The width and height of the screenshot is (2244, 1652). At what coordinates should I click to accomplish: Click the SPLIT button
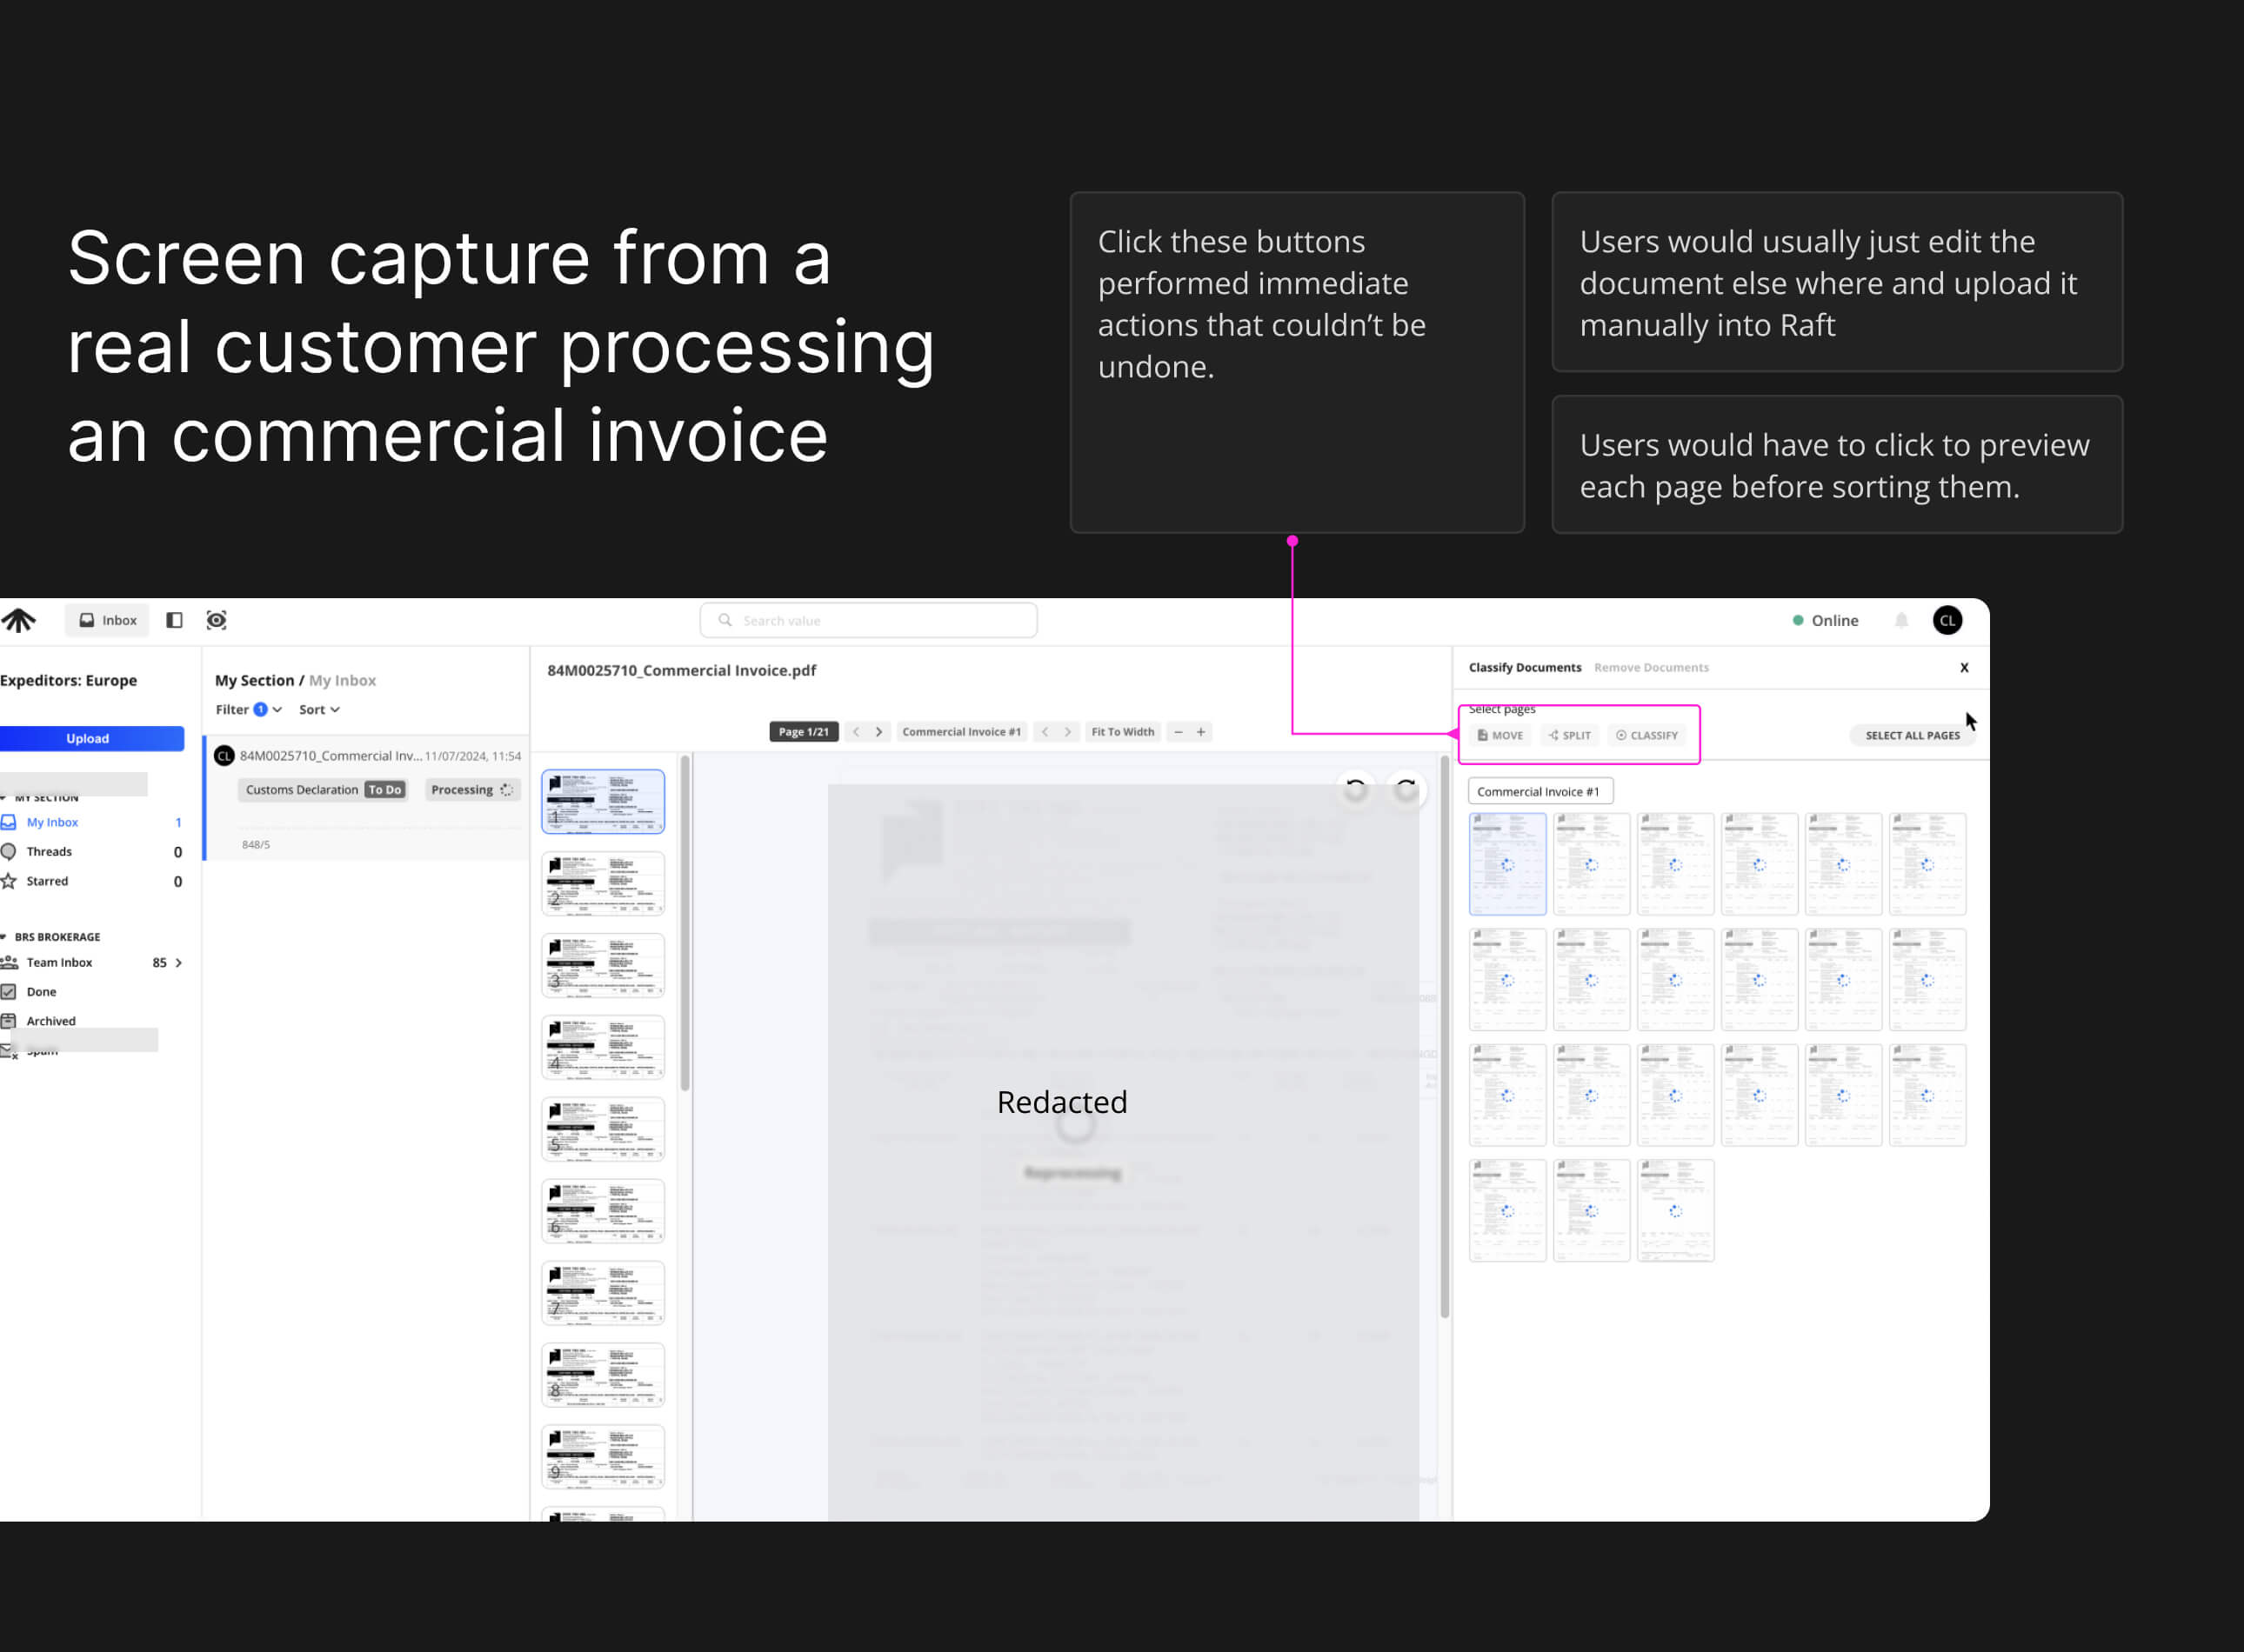click(x=1570, y=735)
